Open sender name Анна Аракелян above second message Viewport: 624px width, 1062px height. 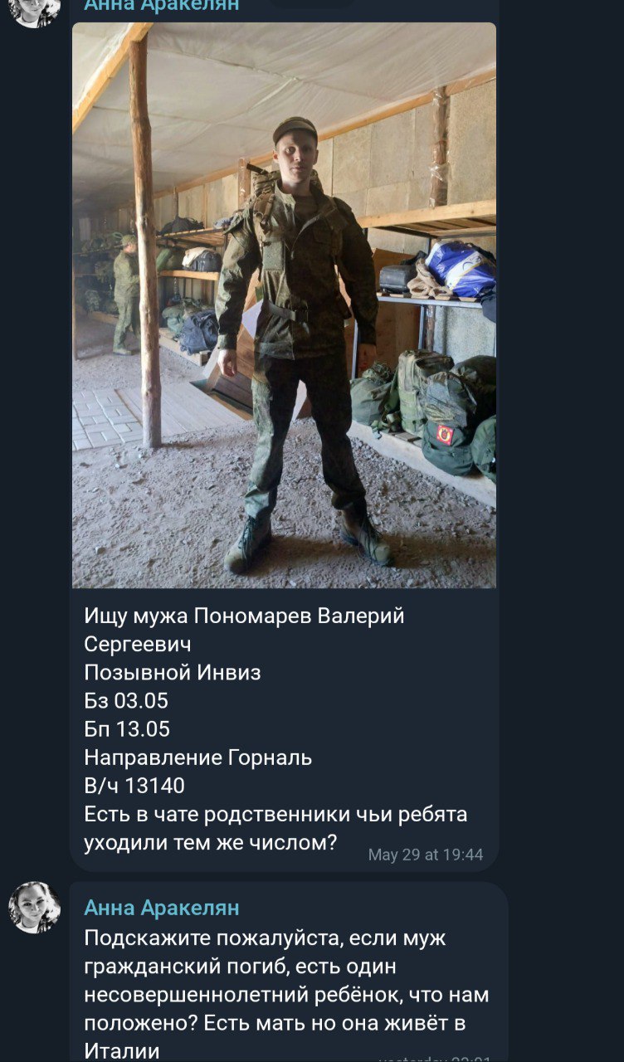pyautogui.click(x=162, y=908)
